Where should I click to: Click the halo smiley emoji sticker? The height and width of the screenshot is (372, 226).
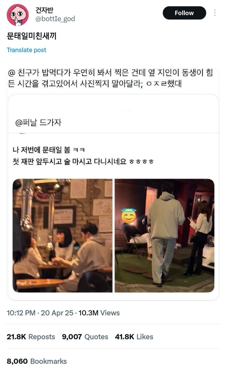(x=128, y=216)
